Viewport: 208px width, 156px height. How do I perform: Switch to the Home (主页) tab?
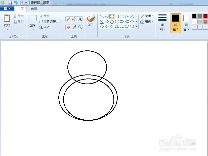pyautogui.click(x=21, y=9)
